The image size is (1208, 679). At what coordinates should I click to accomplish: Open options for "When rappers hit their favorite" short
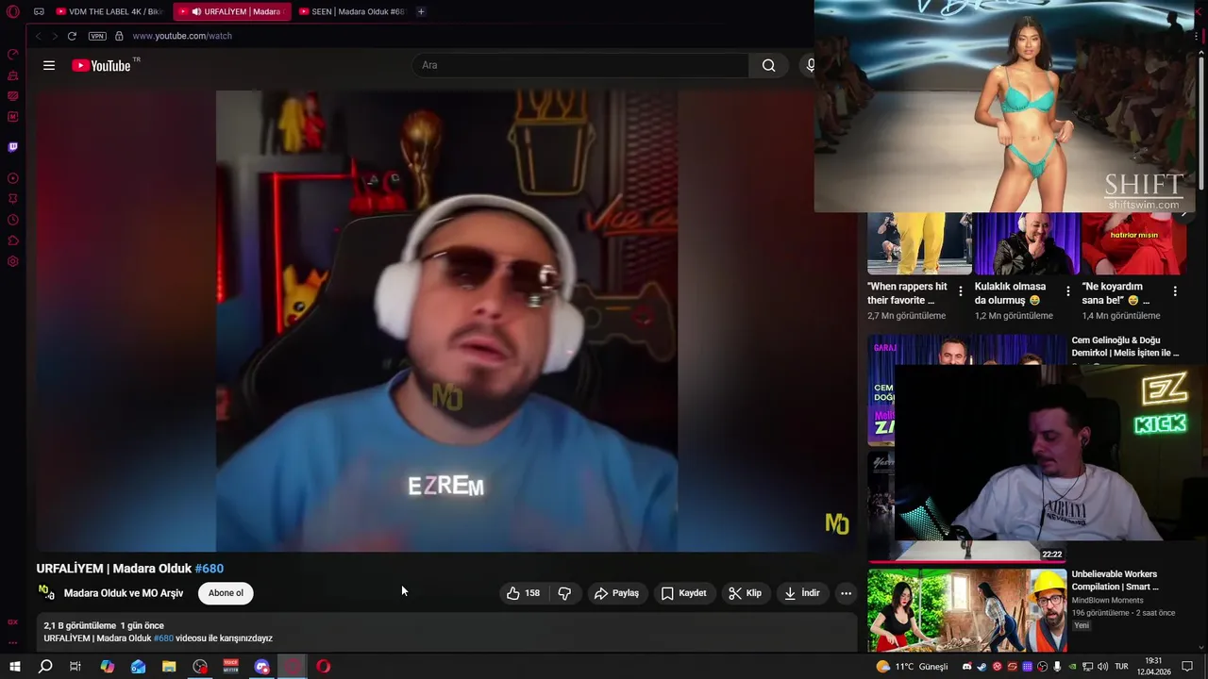(x=961, y=291)
